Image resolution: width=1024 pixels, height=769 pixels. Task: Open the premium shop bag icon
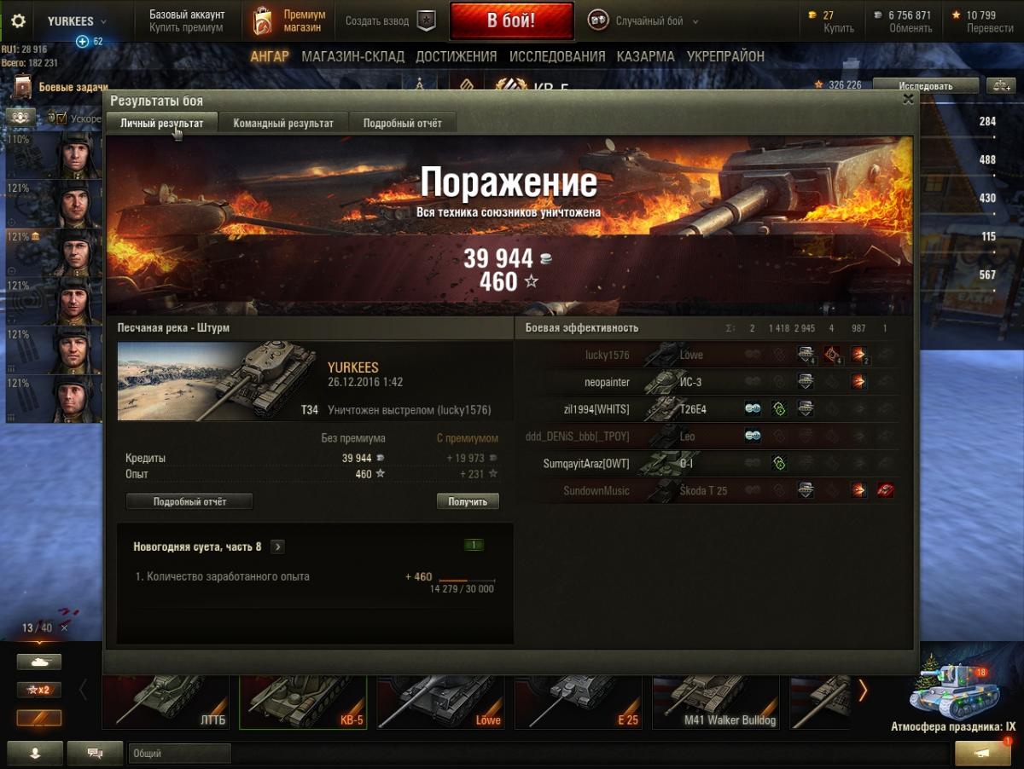pos(262,21)
